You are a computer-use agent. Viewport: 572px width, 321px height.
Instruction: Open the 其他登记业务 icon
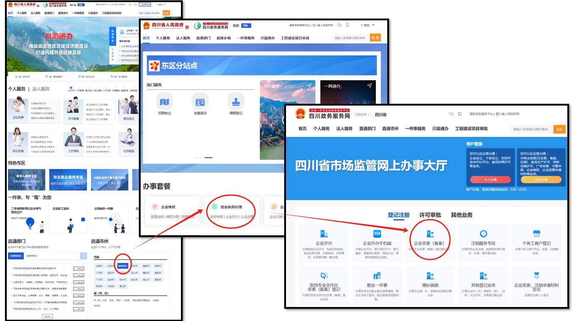pos(483,276)
